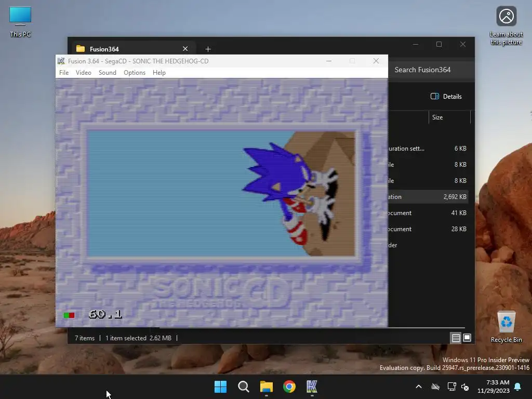Select the 41 KB document row
This screenshot has width=532, height=399.
(428, 213)
